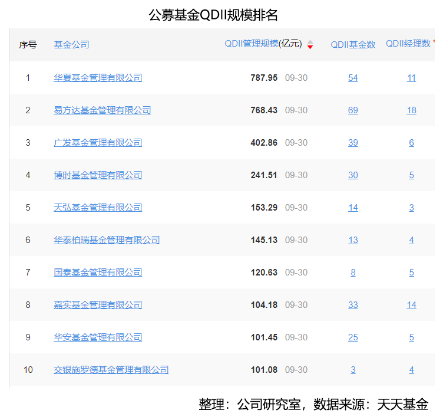This screenshot has height=420, width=443.
Task: Click 嘉实基金's fund count 33
Action: (x=353, y=305)
